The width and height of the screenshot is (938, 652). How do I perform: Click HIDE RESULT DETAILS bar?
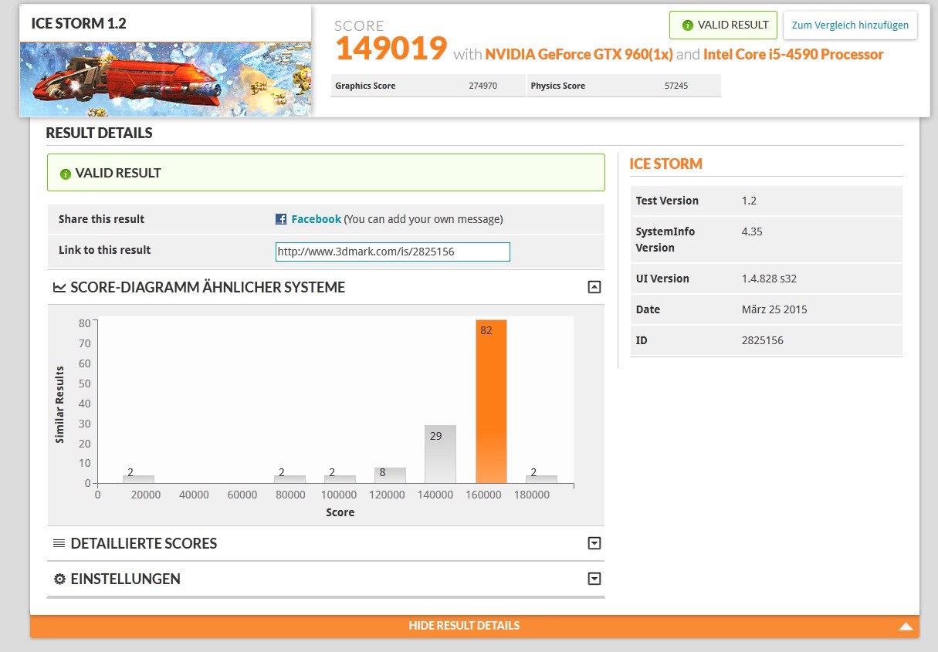tap(475, 626)
